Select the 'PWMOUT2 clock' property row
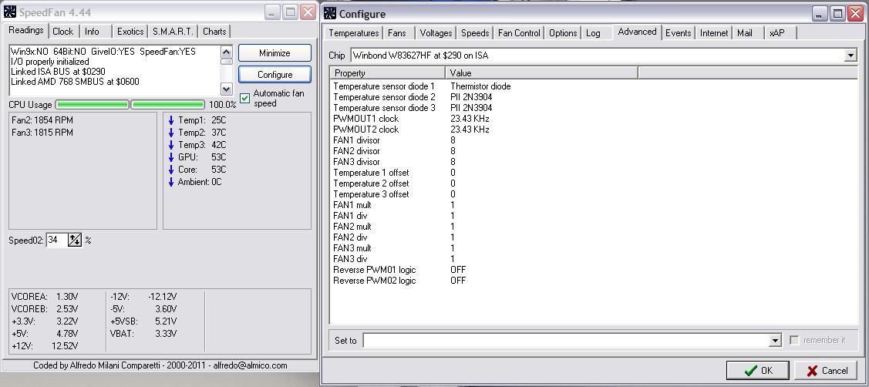The image size is (869, 387). pyautogui.click(x=593, y=130)
